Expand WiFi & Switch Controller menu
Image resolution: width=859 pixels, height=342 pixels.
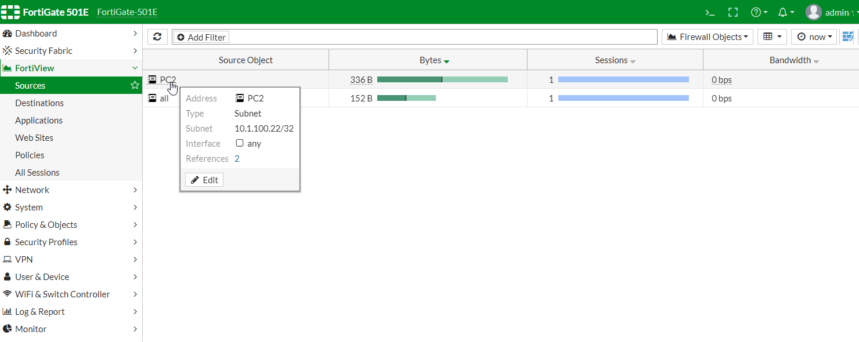[x=71, y=294]
